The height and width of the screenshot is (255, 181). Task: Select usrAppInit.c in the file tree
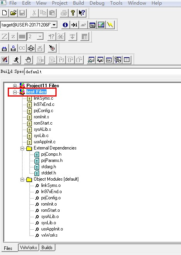pos(45,142)
